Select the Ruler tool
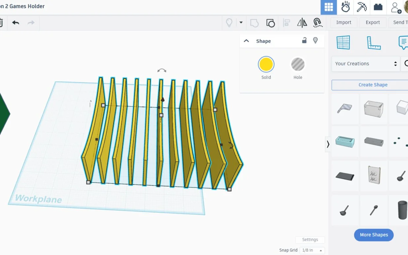 374,43
